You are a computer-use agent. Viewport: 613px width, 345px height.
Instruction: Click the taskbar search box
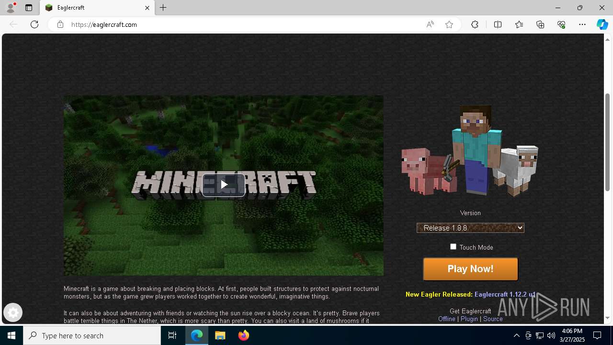pos(92,335)
